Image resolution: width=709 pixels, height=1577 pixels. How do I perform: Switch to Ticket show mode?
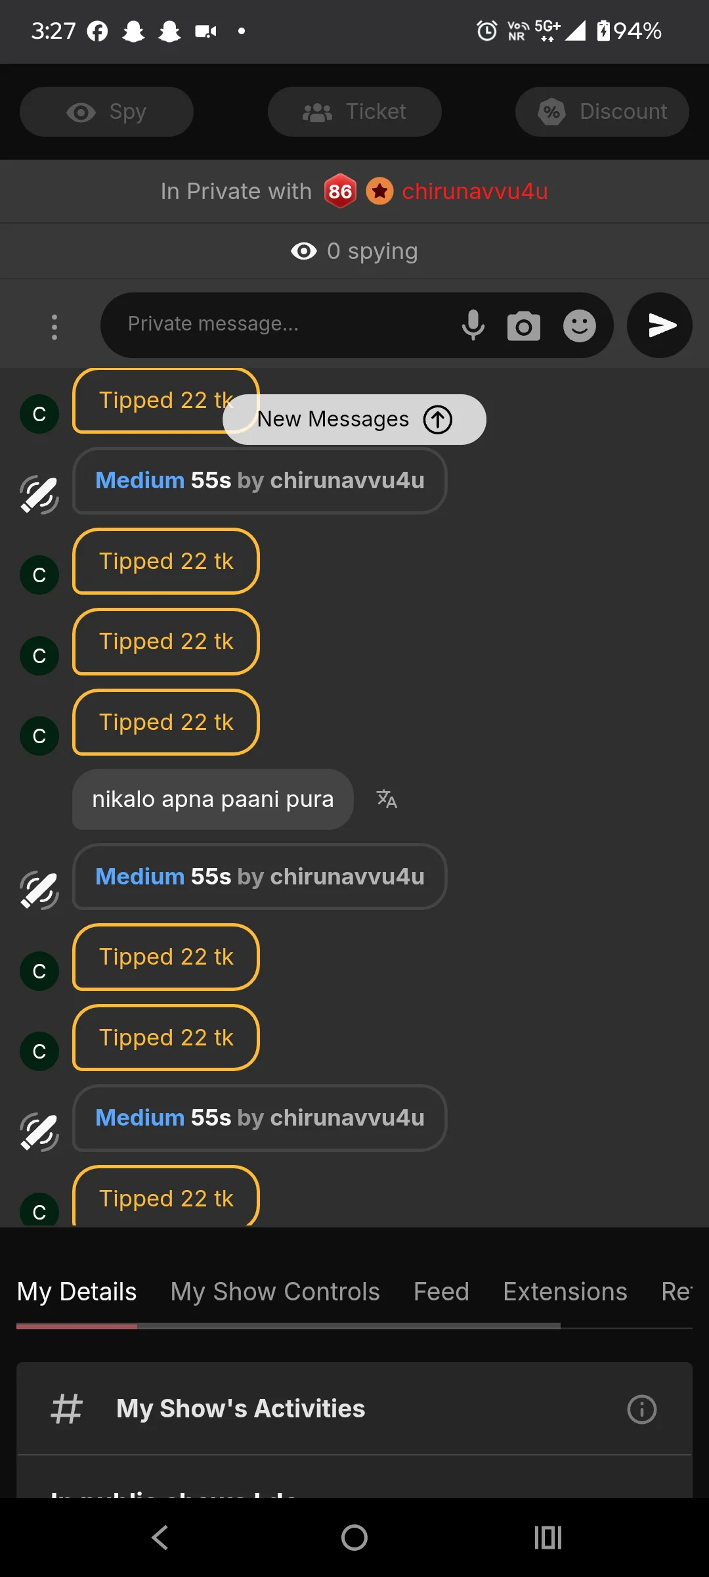pyautogui.click(x=354, y=112)
